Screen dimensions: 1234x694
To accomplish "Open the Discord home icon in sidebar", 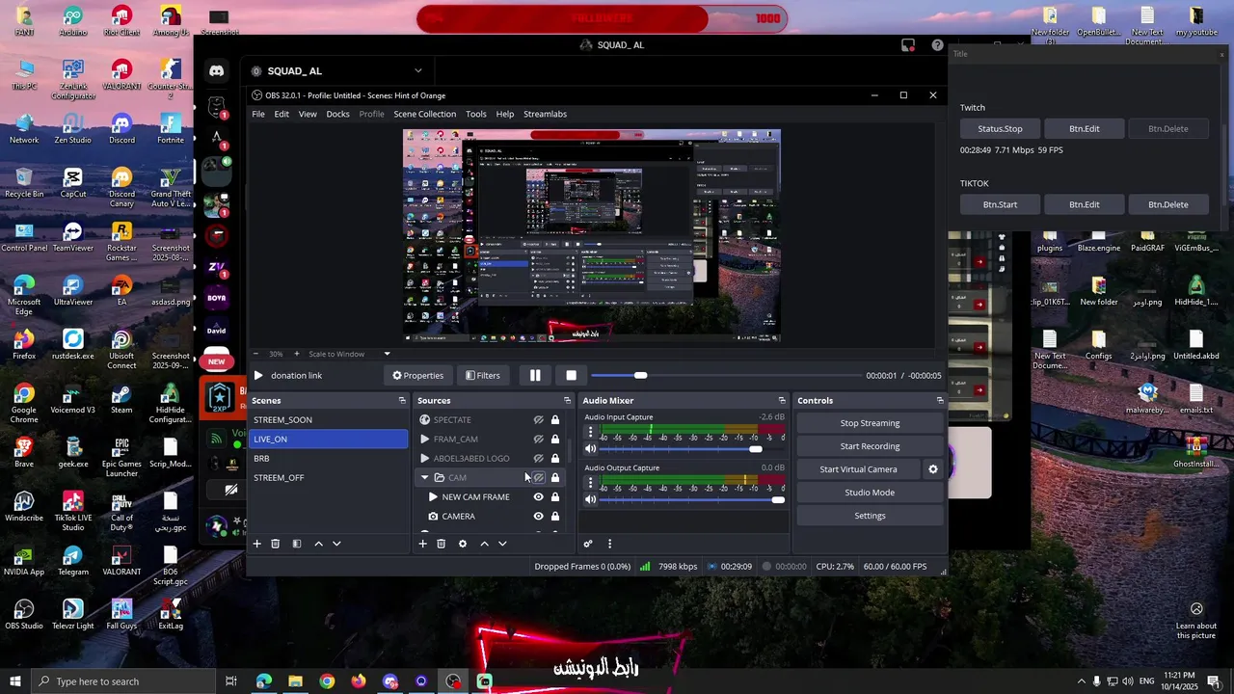I will [217, 71].
